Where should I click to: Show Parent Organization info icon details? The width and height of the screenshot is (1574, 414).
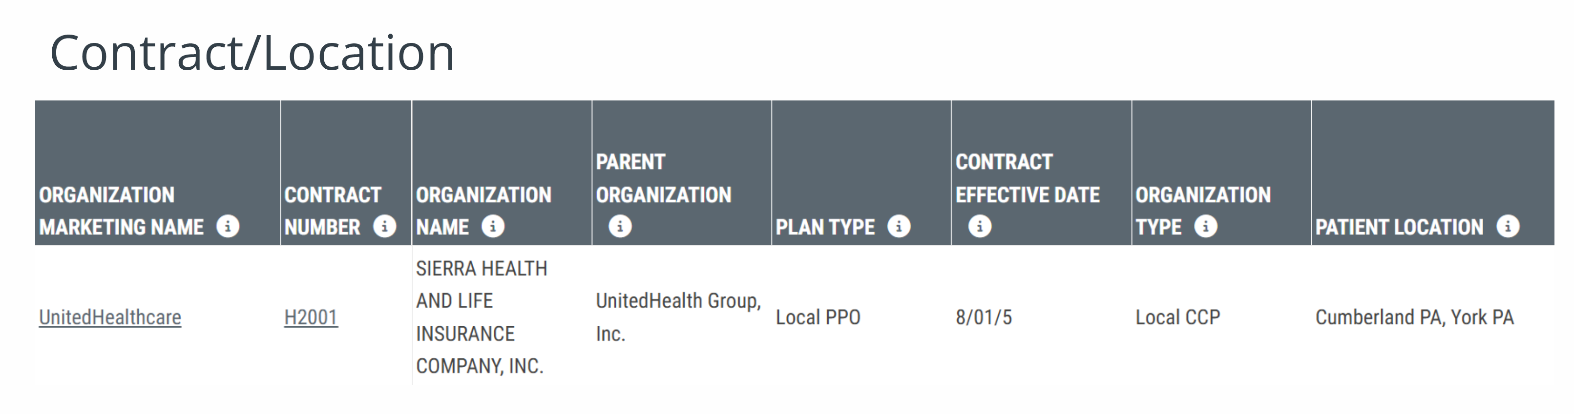point(620,226)
